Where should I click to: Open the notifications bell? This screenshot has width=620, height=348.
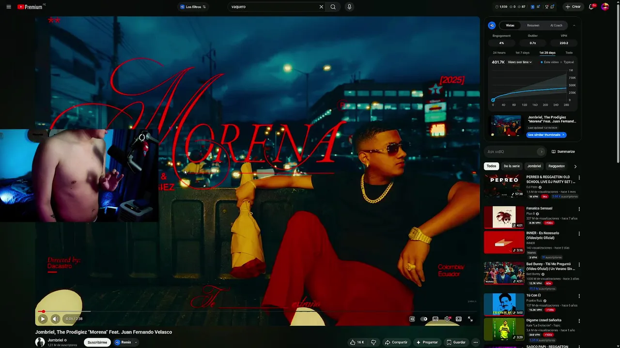(591, 7)
